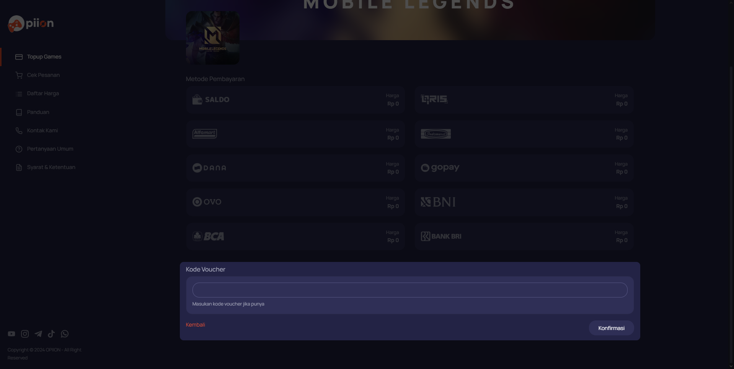Choose the BCA bank payment
This screenshot has width=734, height=369.
(295, 236)
